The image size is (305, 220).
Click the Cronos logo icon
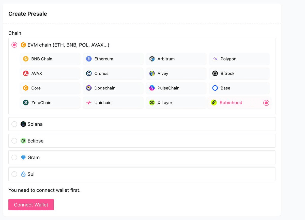click(89, 73)
